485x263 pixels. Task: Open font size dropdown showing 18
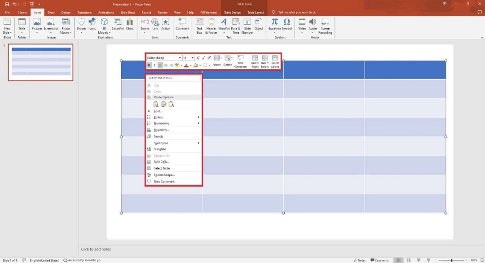pos(192,58)
